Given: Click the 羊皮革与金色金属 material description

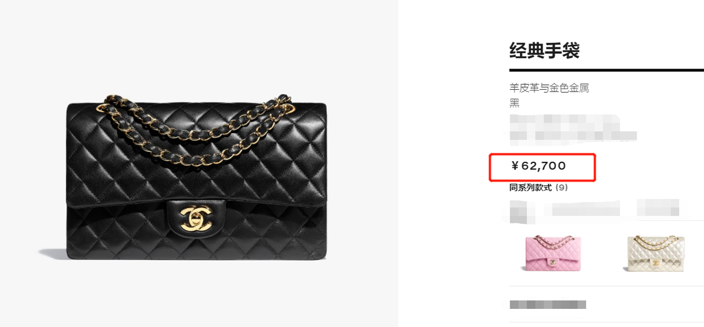Looking at the screenshot, I should point(549,88).
